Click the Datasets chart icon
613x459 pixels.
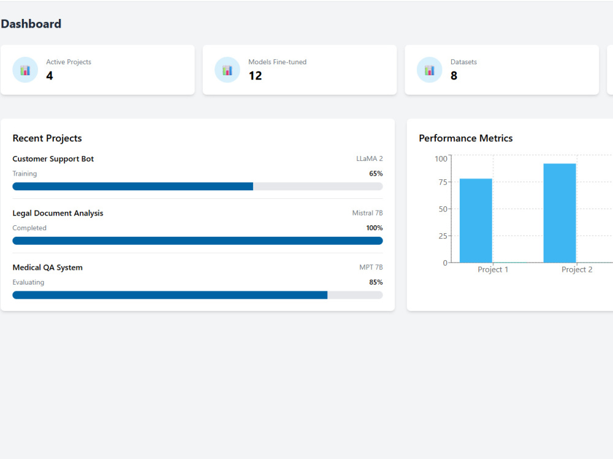pos(429,70)
